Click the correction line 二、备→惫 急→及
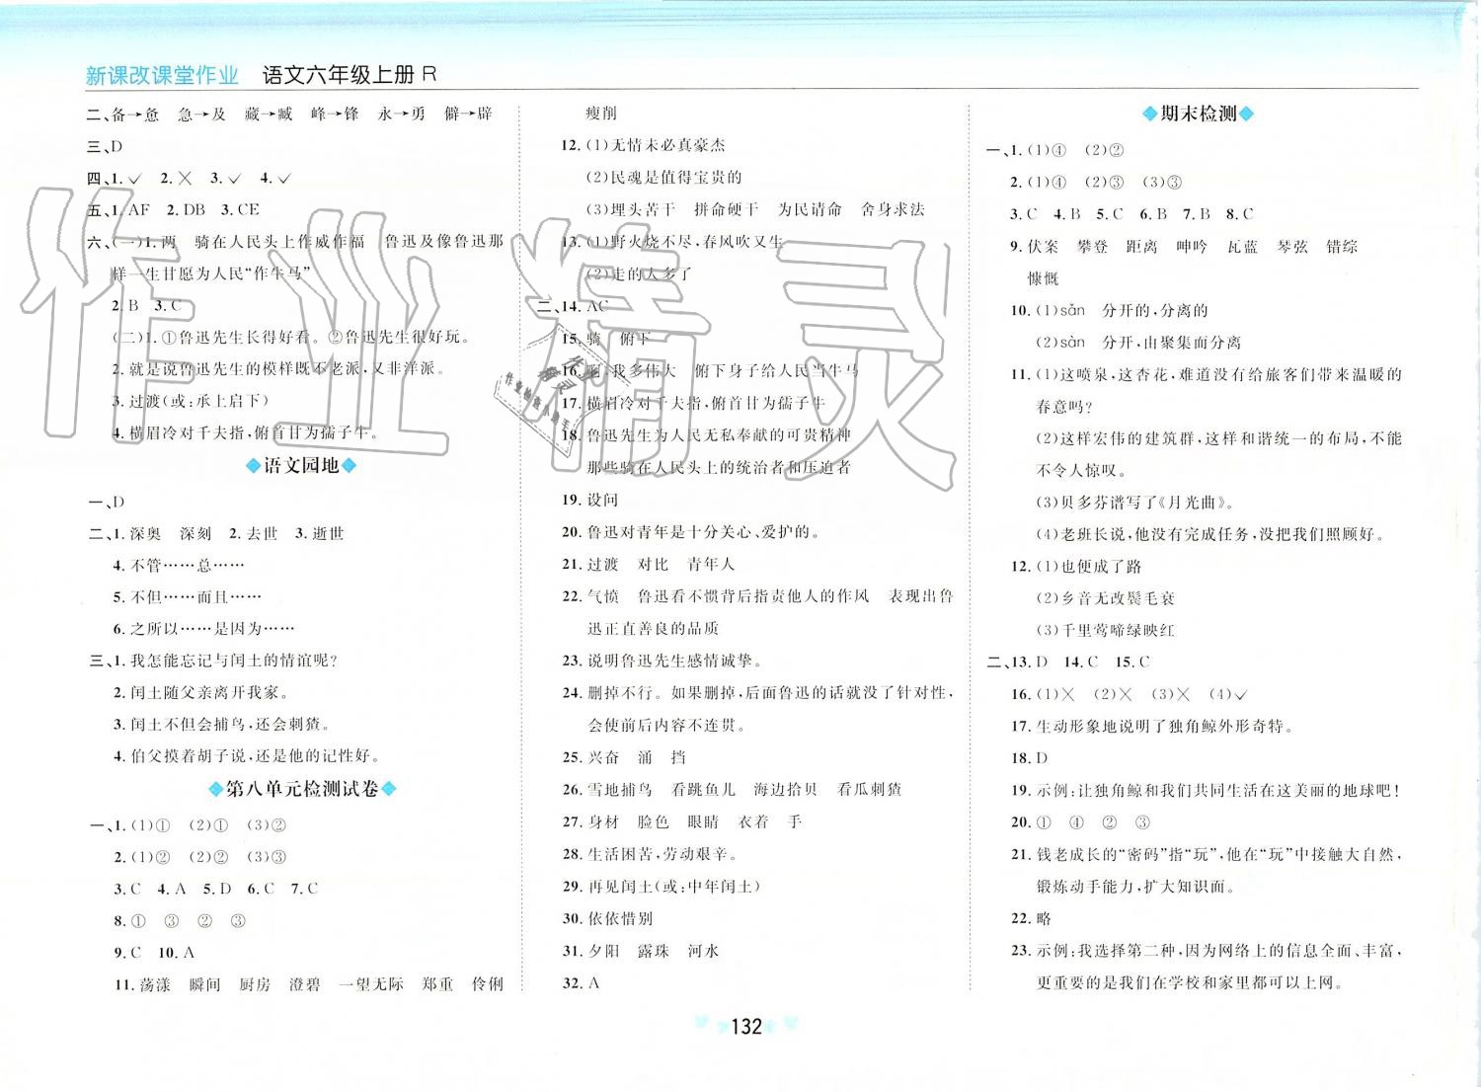1481x1092 pixels. 289,114
